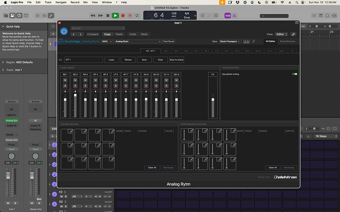340x212 pixels.
Task: Switch to the Sound Browser tab
Action: coord(288,41)
